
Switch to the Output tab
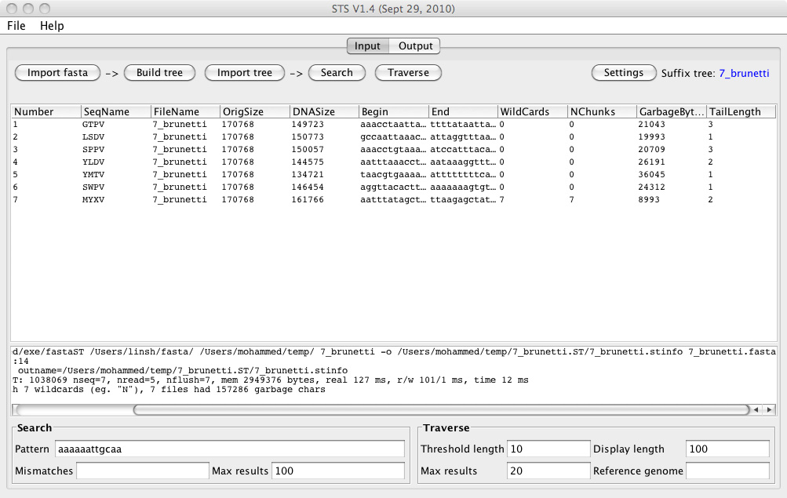coord(415,45)
